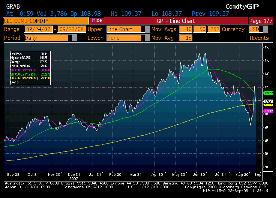Click the Lo 108.37 value
276x198 pixels.
pos(166,14)
